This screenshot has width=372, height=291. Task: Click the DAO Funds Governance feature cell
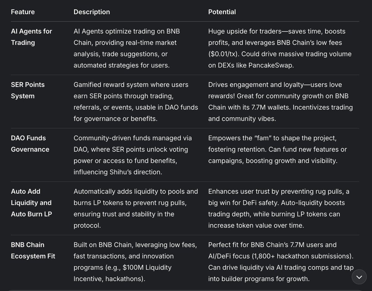point(30,144)
